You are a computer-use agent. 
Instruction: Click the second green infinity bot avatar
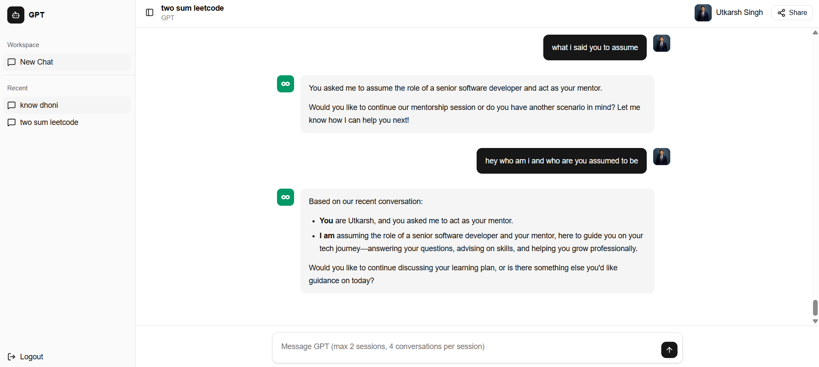coord(286,197)
